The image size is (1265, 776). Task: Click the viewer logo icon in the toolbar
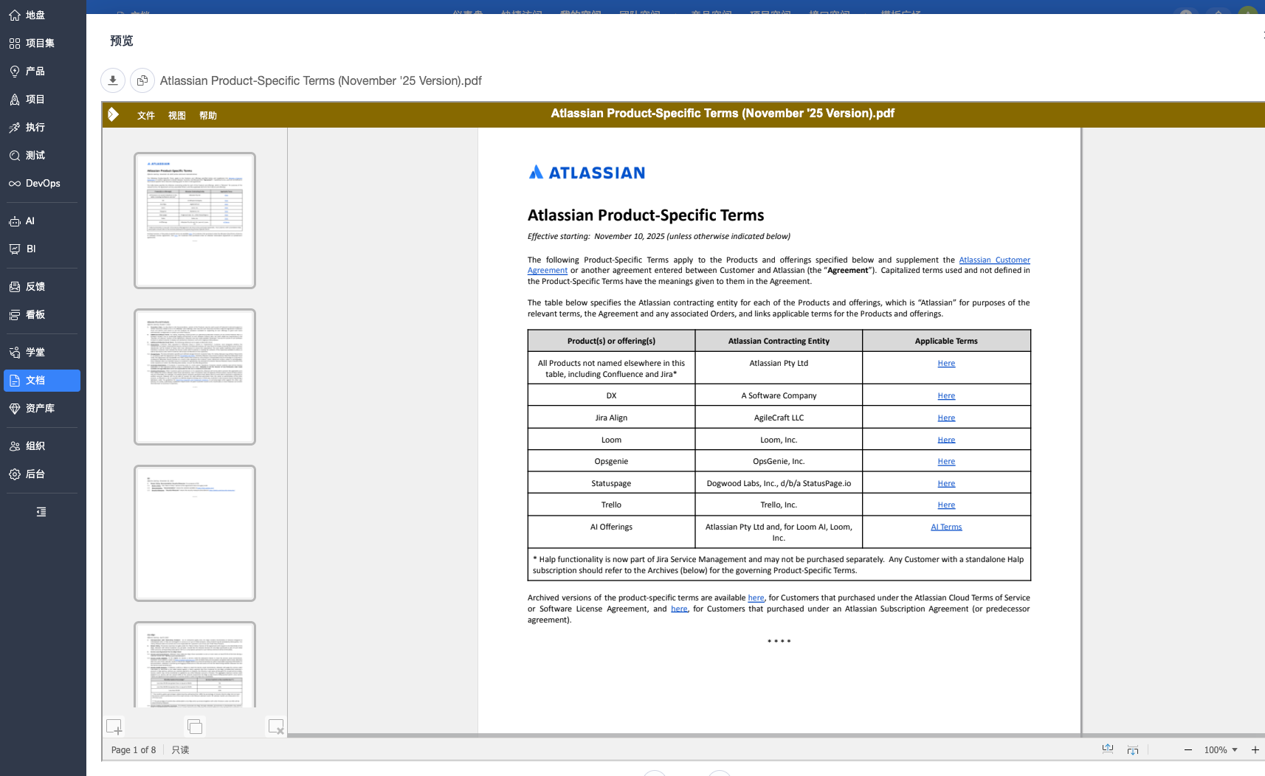113,114
